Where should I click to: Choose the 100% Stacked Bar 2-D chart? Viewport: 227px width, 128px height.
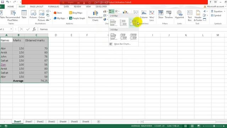[x=133, y=23]
